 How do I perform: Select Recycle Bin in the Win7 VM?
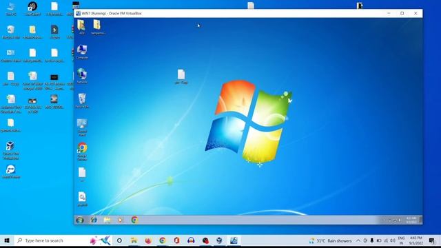82,101
